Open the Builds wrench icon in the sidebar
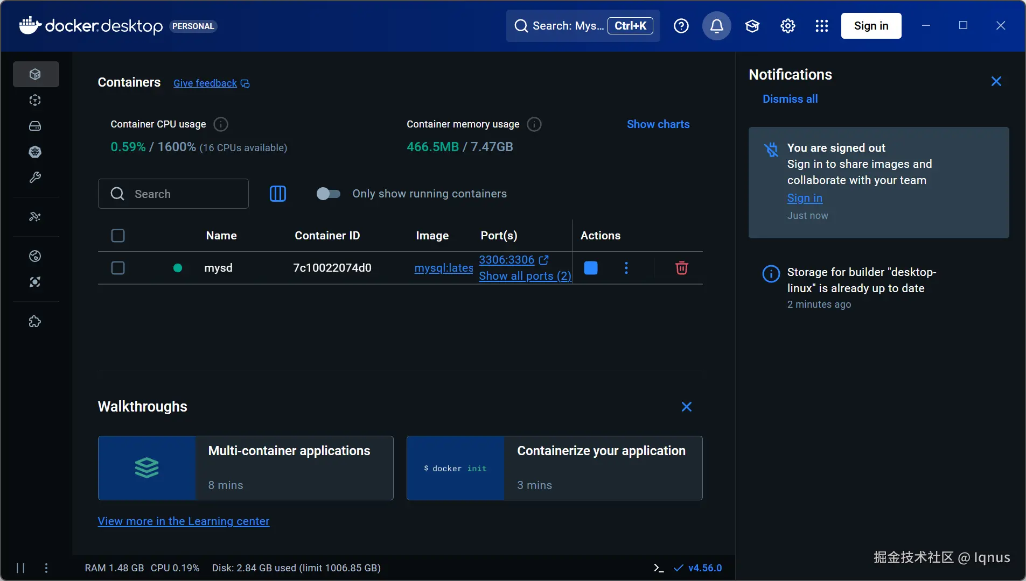The width and height of the screenshot is (1026, 581). coord(36,178)
